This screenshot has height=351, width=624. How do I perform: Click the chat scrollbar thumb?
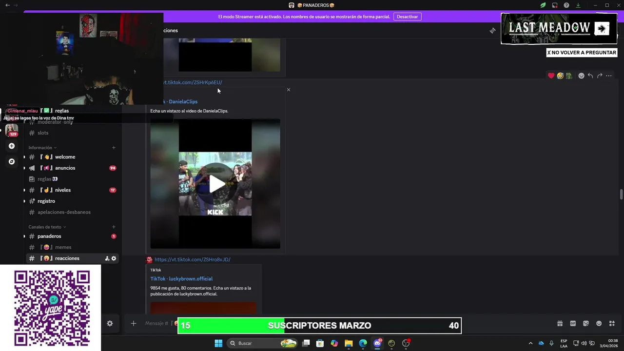[621, 194]
